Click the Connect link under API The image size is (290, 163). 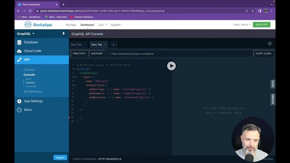pos(29,70)
